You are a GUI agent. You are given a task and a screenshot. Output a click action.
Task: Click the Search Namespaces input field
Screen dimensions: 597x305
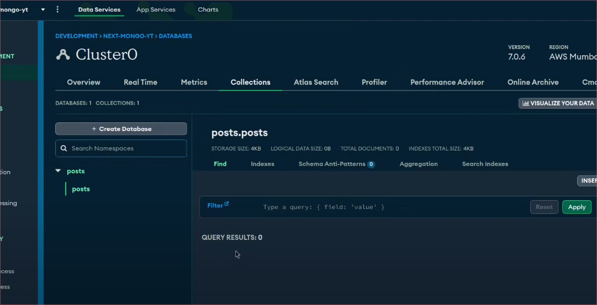click(x=121, y=148)
